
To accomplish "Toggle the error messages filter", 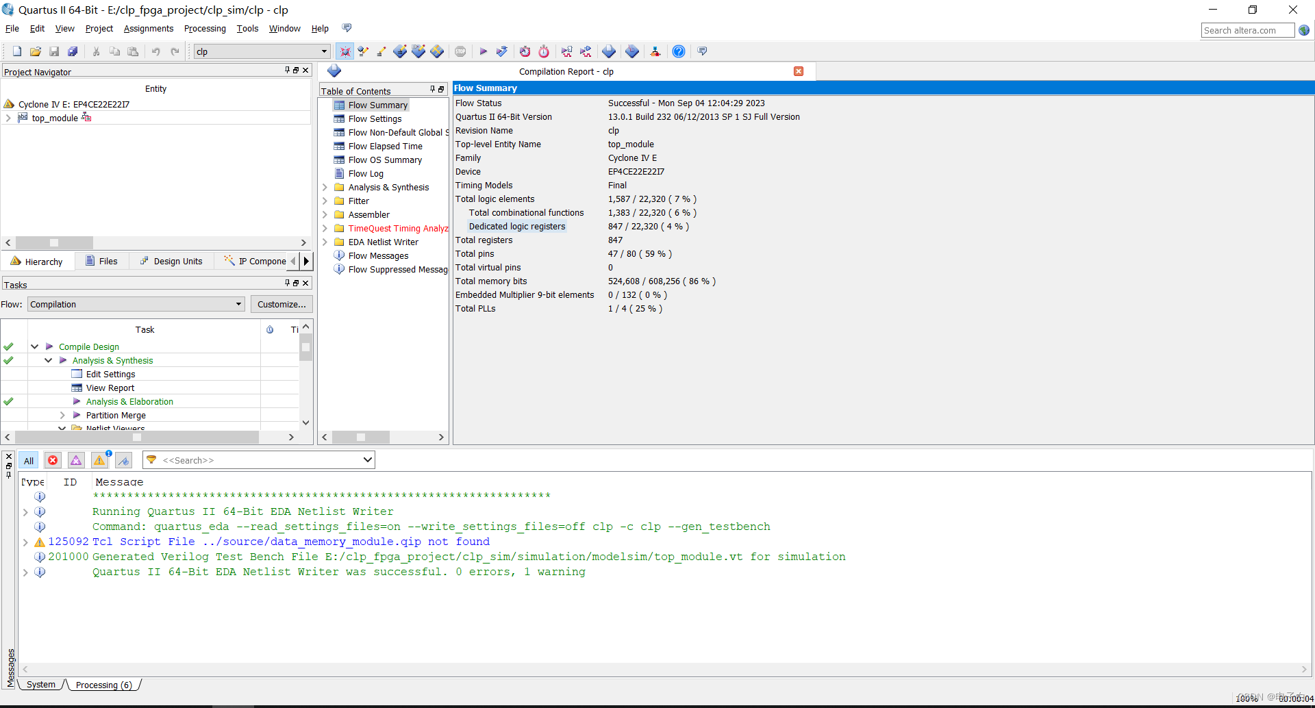I will click(x=53, y=460).
